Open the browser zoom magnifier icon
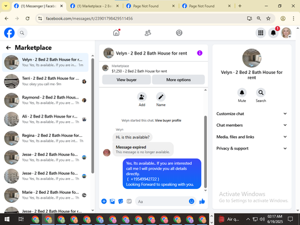The height and width of the screenshot is (225, 300). click(x=259, y=19)
